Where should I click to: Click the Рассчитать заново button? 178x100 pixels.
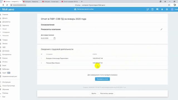[x=107, y=93]
